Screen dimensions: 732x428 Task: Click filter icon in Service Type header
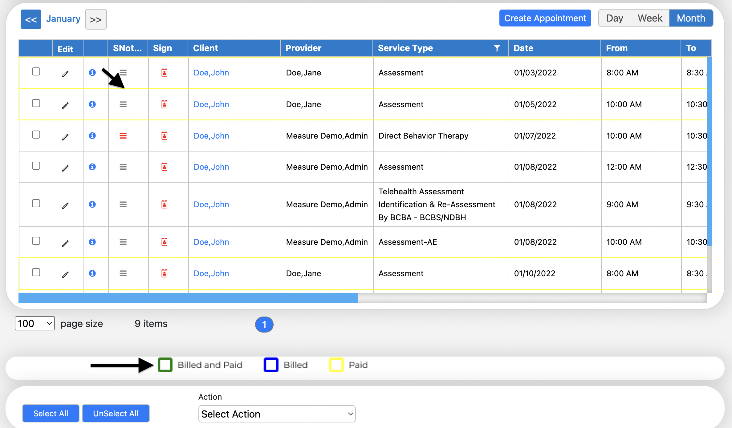(x=497, y=48)
